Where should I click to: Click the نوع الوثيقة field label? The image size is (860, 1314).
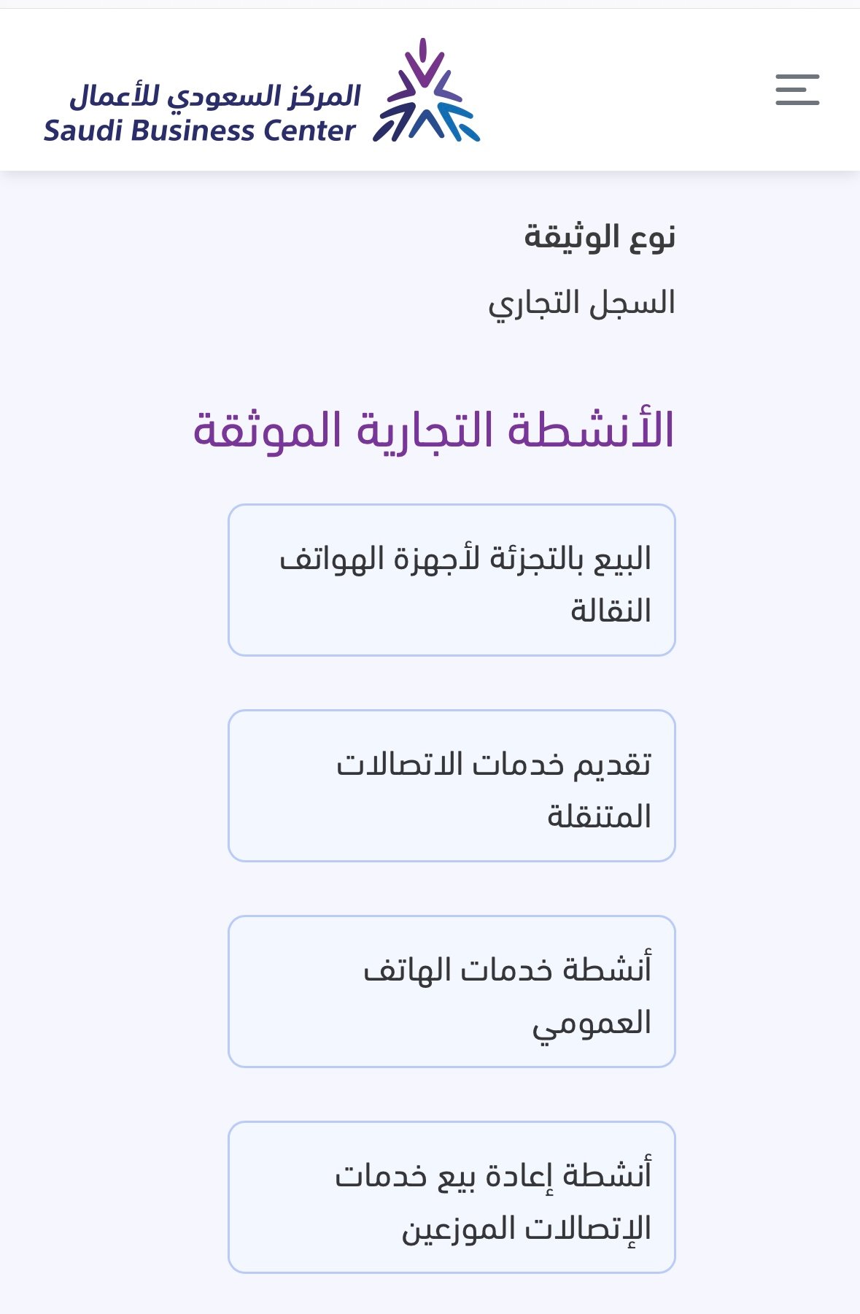tap(600, 237)
